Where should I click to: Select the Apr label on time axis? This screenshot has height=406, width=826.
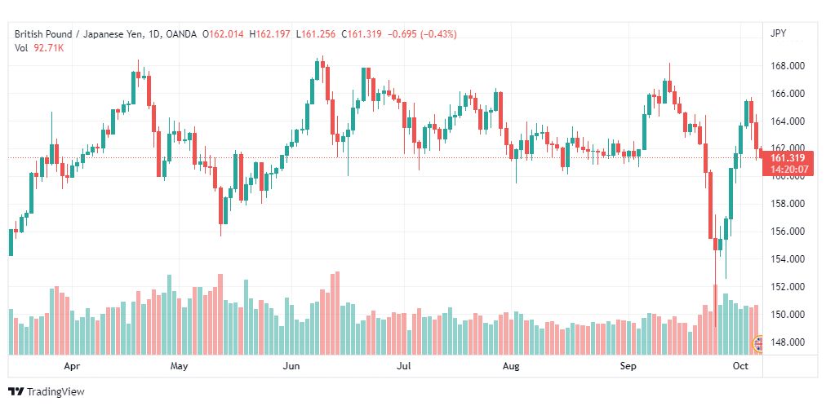click(72, 366)
